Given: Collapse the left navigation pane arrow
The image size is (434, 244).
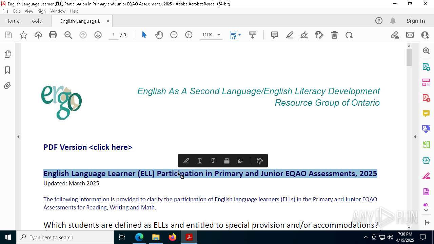Looking at the screenshot, I should click(18, 137).
